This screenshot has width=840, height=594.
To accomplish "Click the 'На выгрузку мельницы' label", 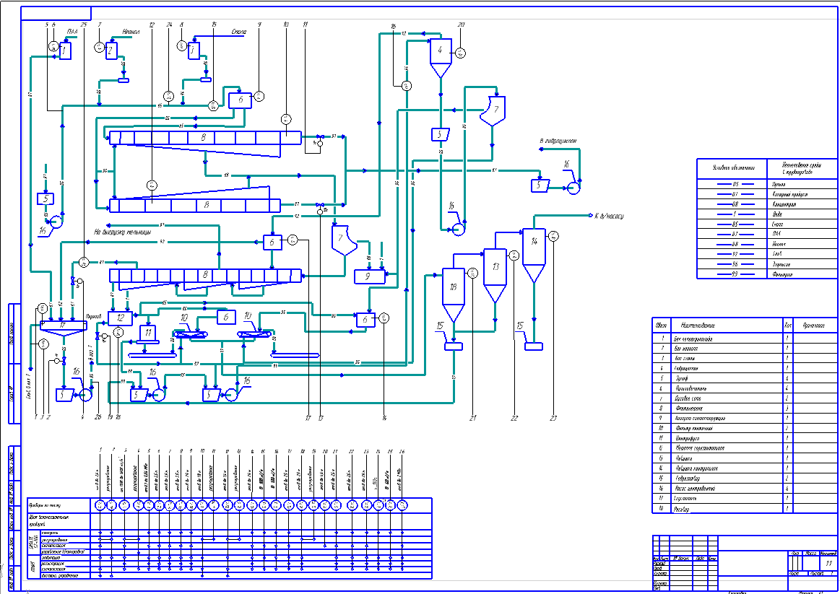I will tap(123, 232).
